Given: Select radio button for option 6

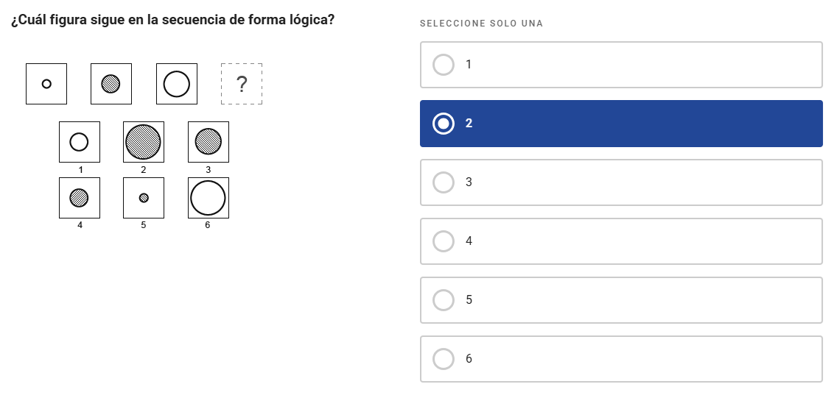Looking at the screenshot, I should click(x=444, y=359).
